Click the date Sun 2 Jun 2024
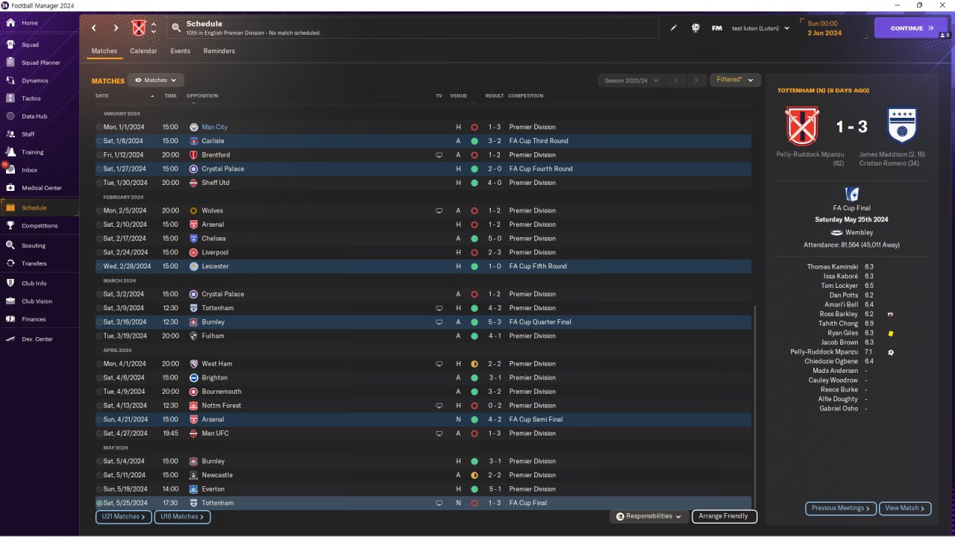The height and width of the screenshot is (537, 955). pyautogui.click(x=824, y=28)
